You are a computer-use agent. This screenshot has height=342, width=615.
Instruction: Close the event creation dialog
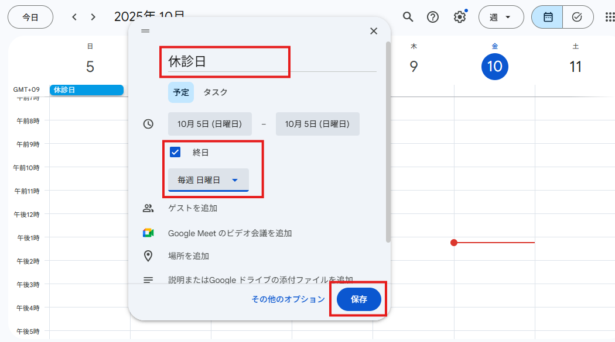coord(374,31)
